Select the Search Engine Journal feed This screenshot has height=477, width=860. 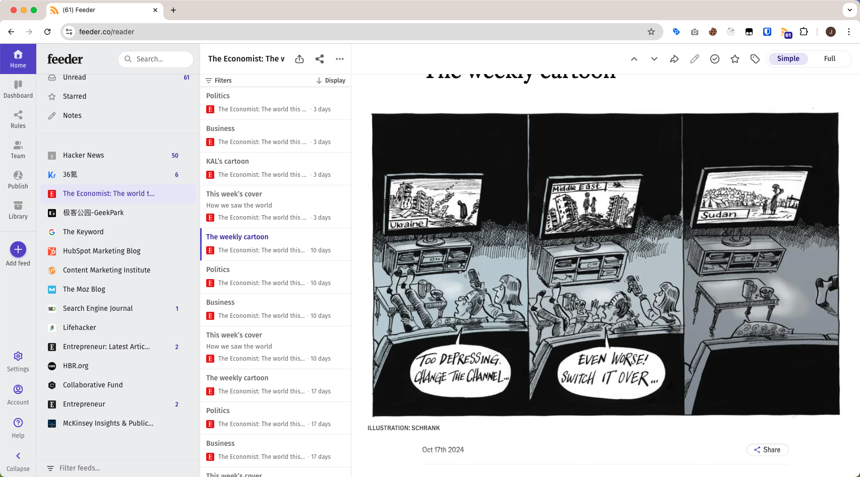point(118,308)
